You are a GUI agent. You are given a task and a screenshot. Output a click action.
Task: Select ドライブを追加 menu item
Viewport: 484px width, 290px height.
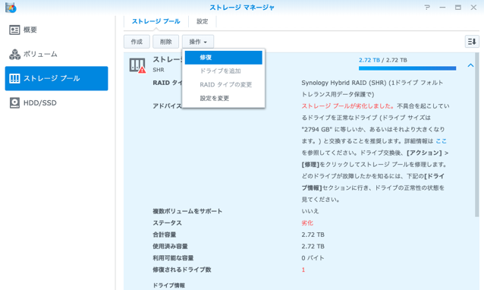coord(224,71)
